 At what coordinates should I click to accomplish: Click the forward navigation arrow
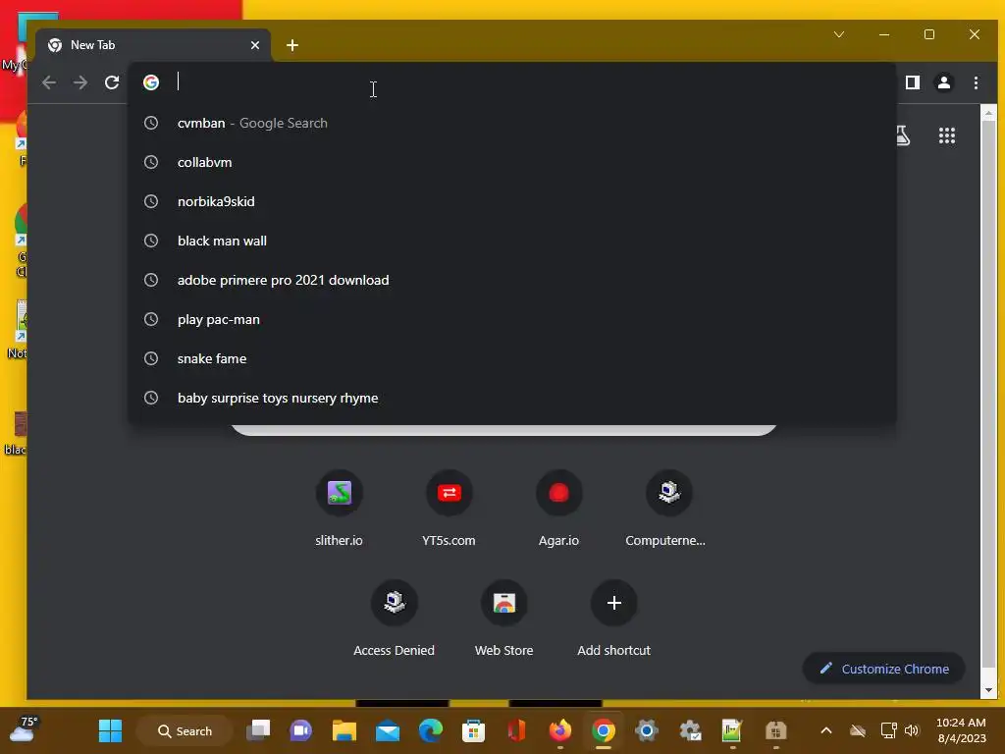80,82
